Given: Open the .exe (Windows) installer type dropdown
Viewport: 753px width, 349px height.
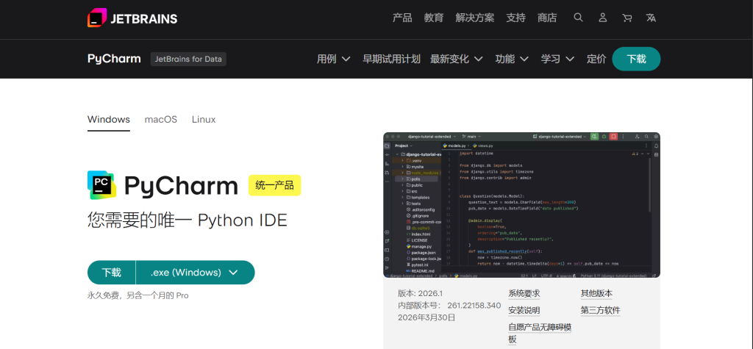Looking at the screenshot, I should (195, 273).
